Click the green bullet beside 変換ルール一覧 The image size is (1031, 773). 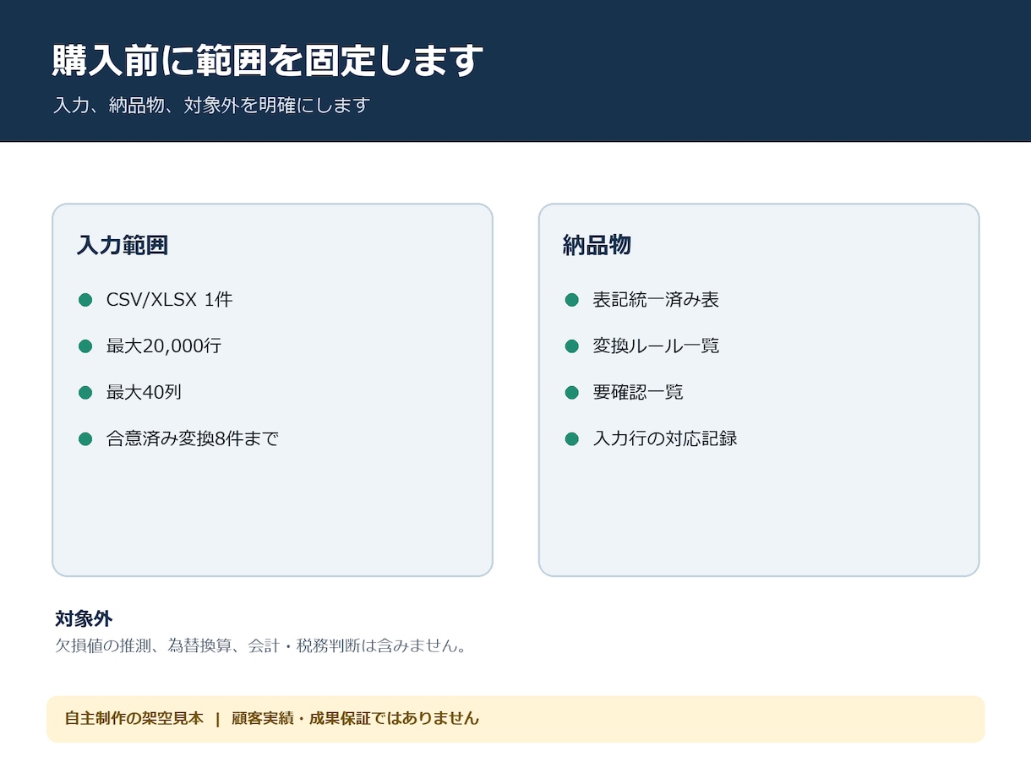click(x=571, y=346)
